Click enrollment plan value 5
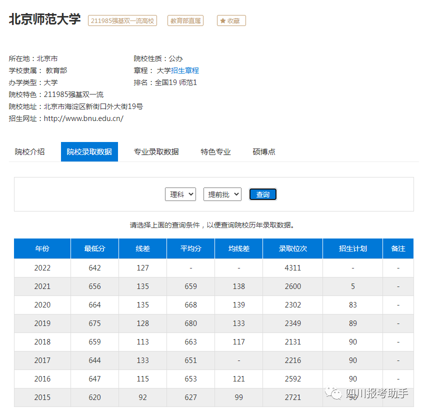Screen dimensions: 422x412 [x=353, y=286]
